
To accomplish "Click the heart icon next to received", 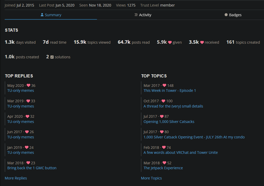I will pos(202,42).
